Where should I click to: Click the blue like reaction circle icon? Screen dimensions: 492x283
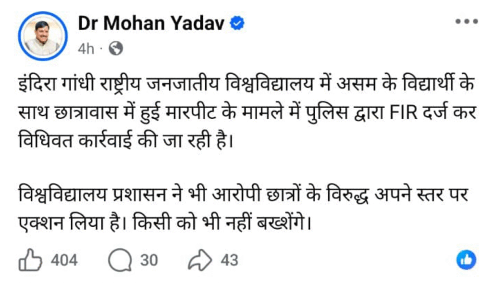466,260
